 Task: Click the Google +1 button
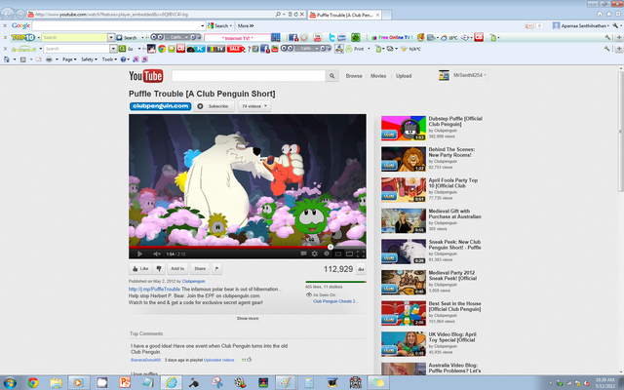coord(529,26)
